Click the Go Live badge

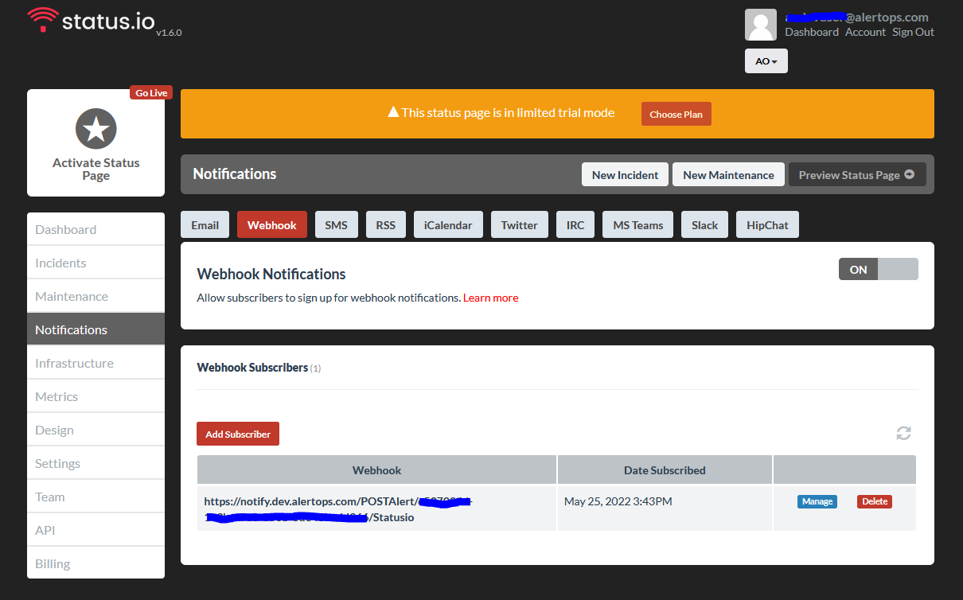tap(151, 93)
